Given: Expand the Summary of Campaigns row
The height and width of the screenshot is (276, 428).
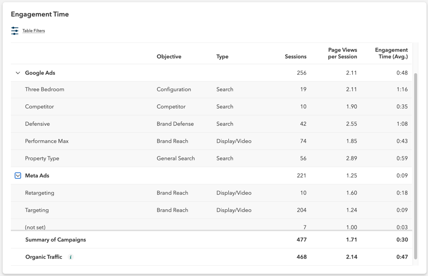Looking at the screenshot, I should [x=55, y=239].
